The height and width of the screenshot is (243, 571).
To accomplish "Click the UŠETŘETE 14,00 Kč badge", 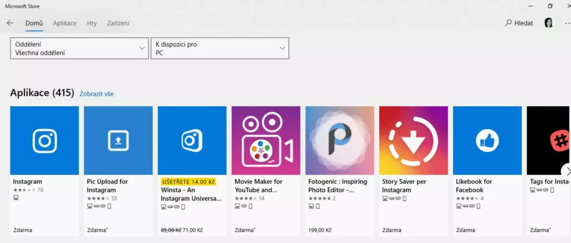I will pyautogui.click(x=188, y=182).
